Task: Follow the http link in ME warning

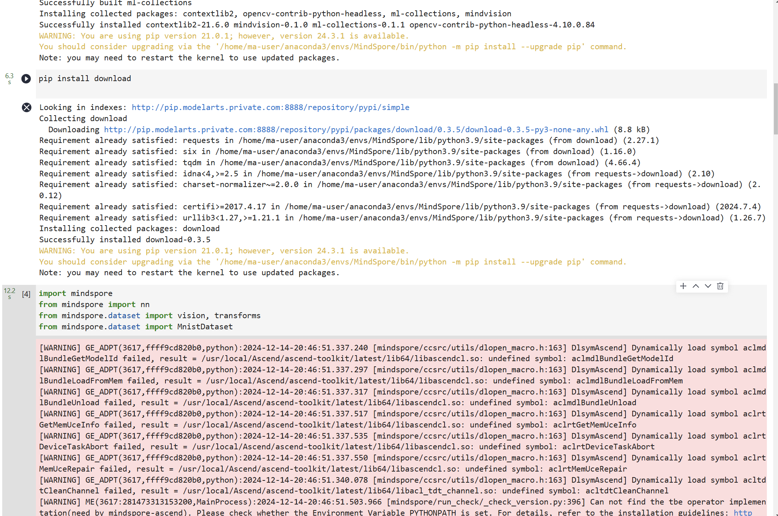Action: pyautogui.click(x=742, y=513)
